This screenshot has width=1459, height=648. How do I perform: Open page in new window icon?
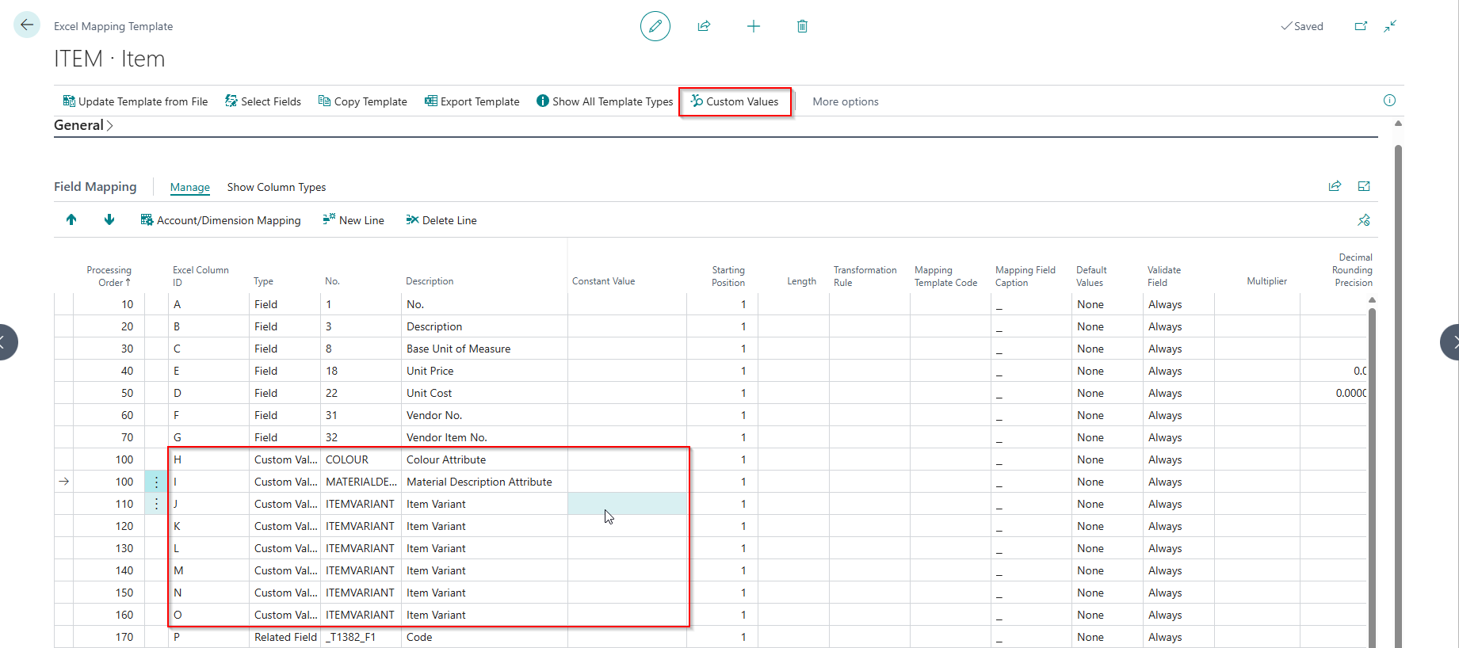pos(1361,26)
